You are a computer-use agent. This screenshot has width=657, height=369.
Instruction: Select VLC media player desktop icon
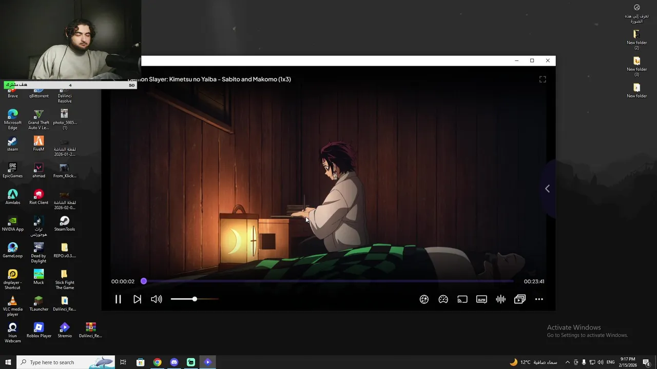coord(13,306)
